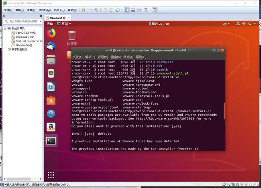
Task: Open the terminal 帮助(H) menu
Action: click(141, 57)
